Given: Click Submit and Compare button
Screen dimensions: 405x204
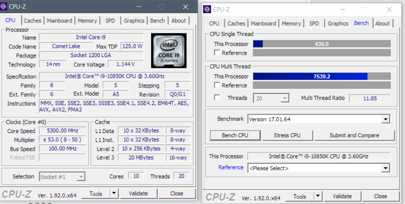Looking at the screenshot, I should [354, 135].
